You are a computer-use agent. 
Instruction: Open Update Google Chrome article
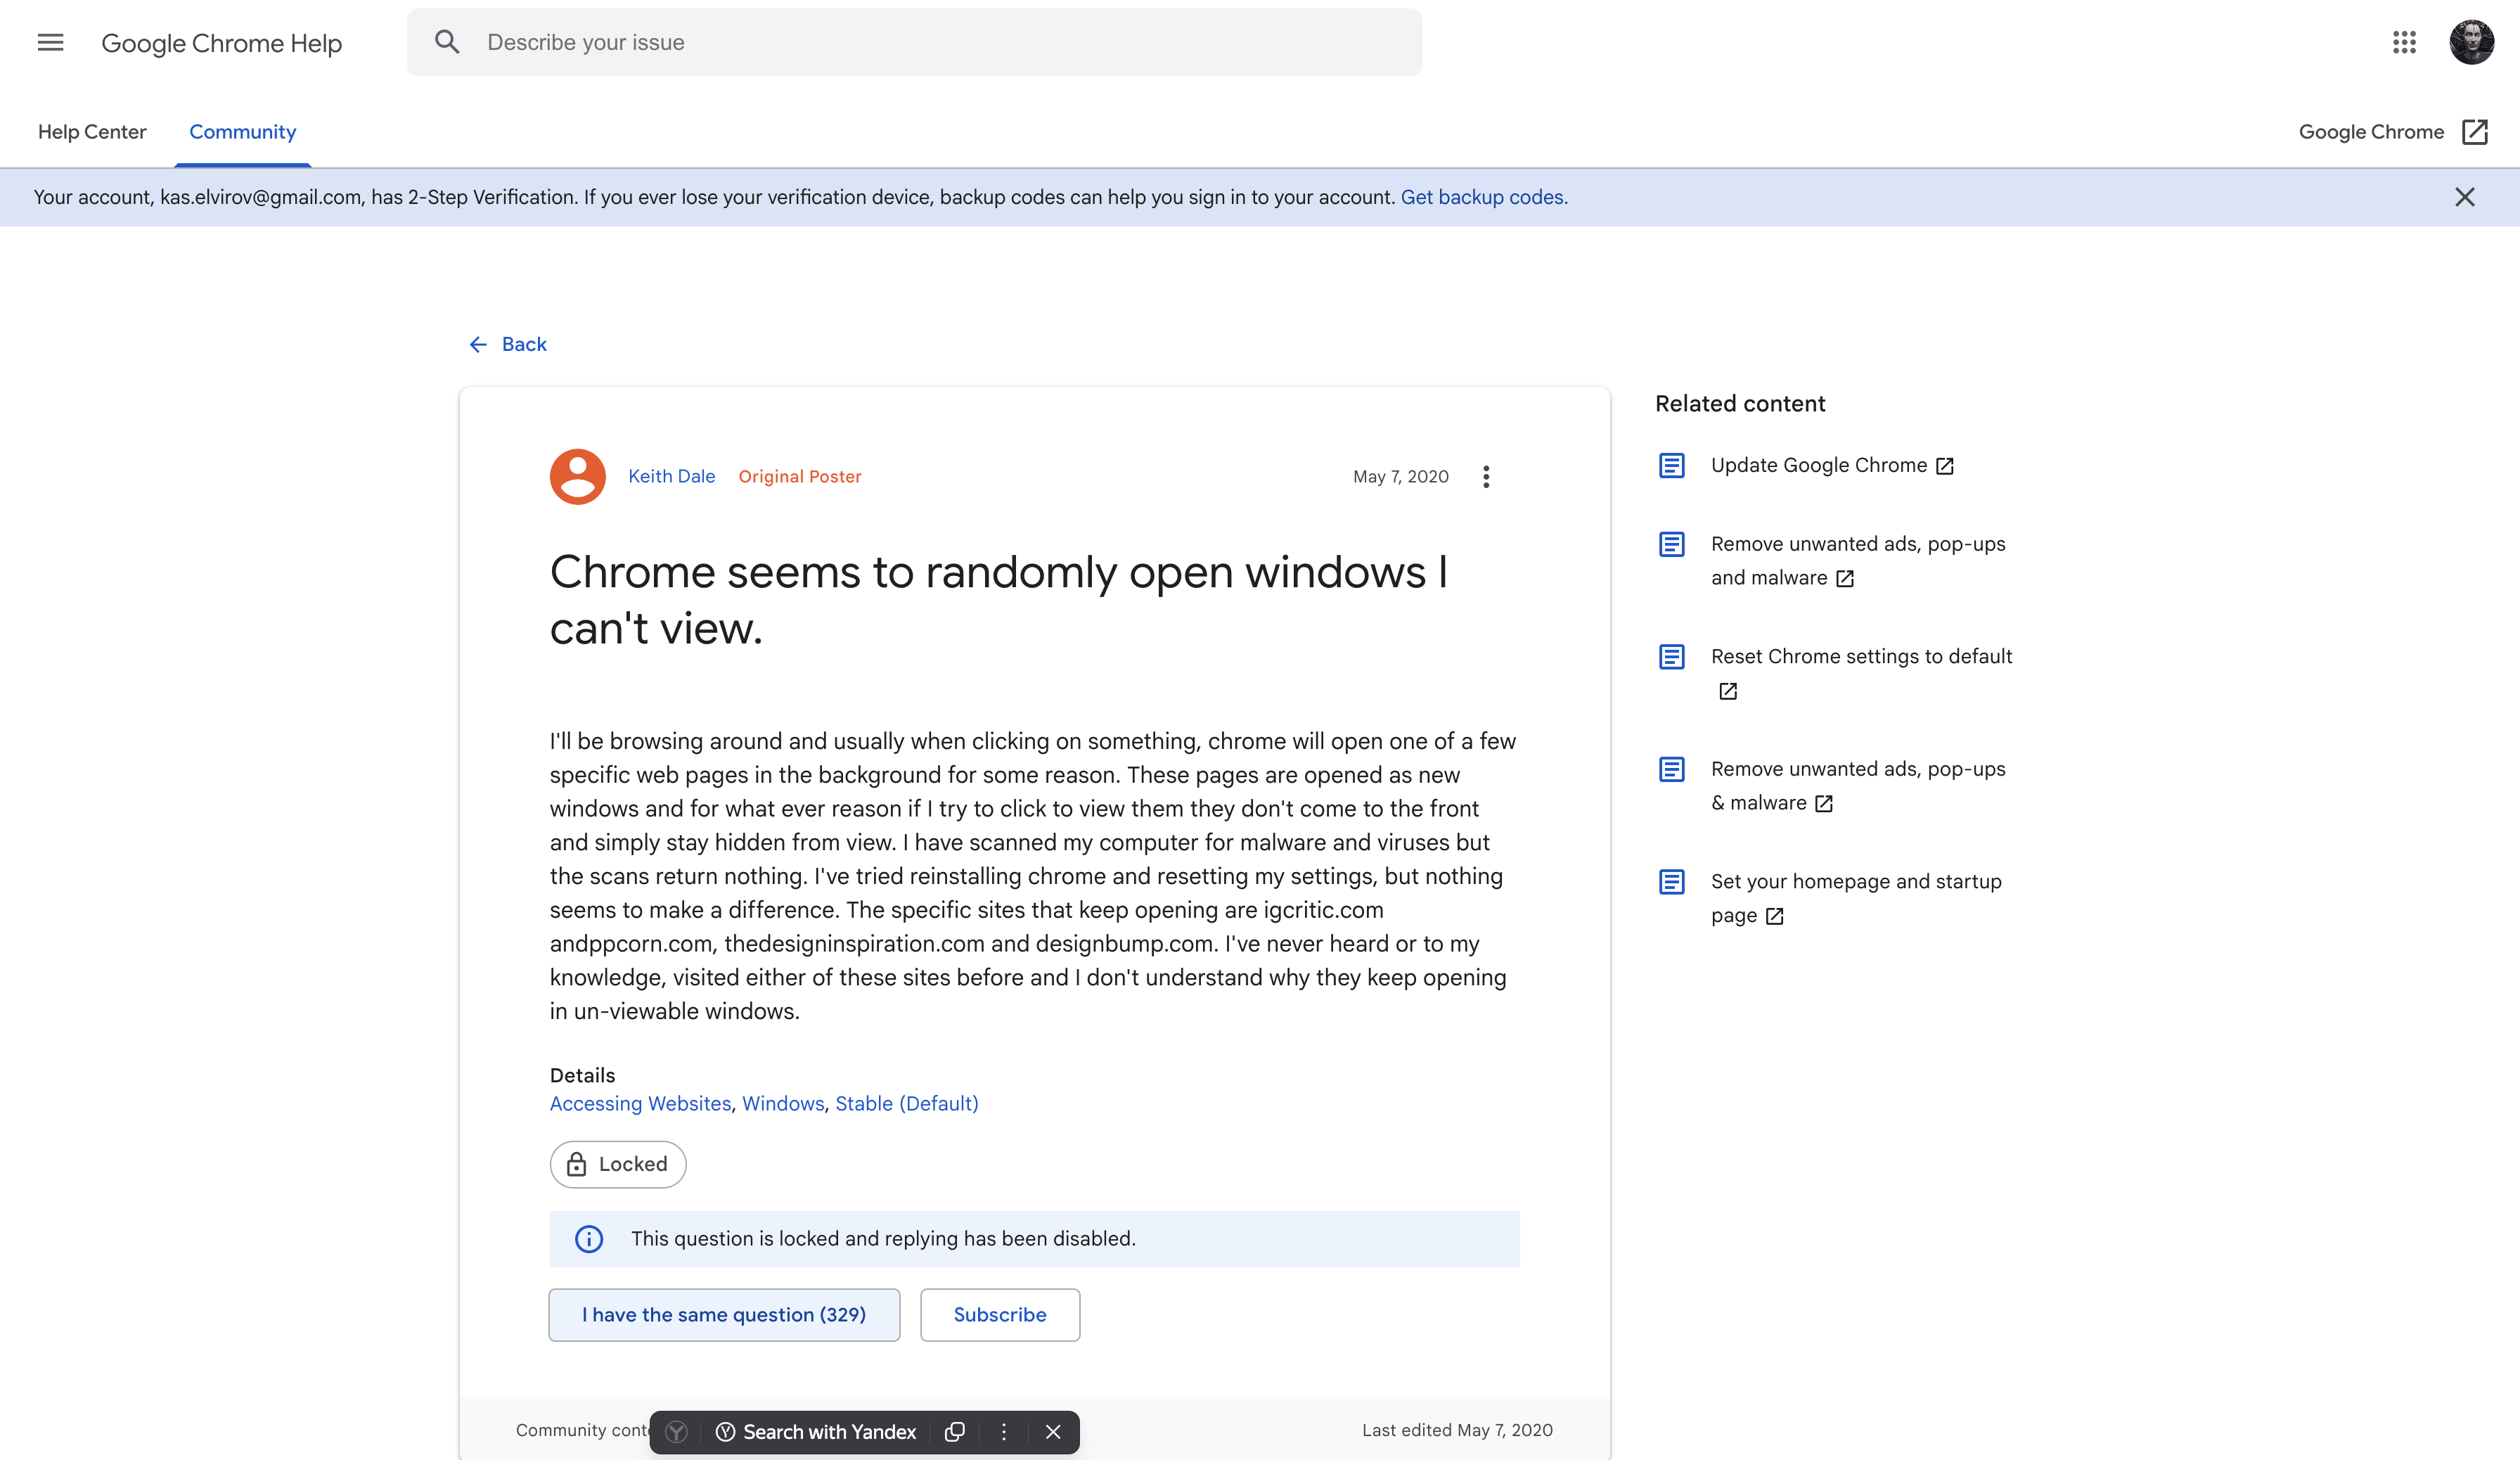click(x=1818, y=465)
